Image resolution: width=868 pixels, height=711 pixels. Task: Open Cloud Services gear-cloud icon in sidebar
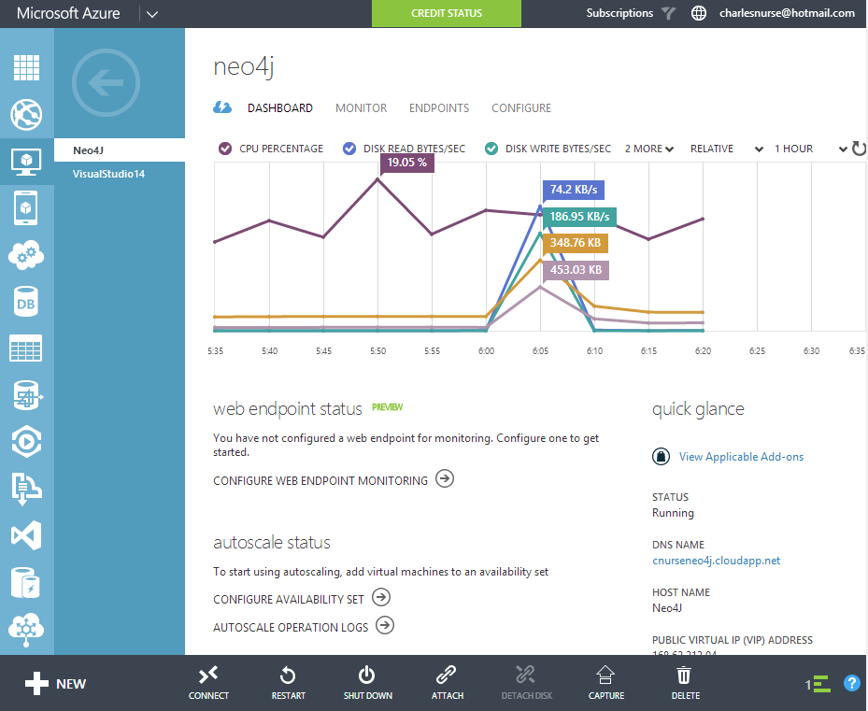click(x=26, y=255)
